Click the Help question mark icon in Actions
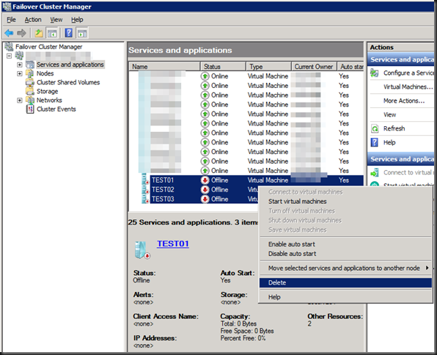 pyautogui.click(x=375, y=142)
